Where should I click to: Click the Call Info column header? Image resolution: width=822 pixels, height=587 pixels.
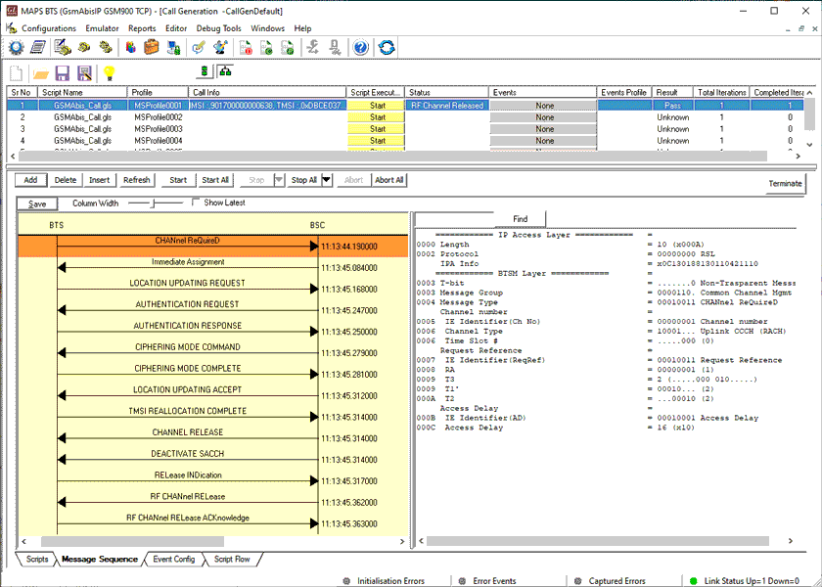(267, 92)
